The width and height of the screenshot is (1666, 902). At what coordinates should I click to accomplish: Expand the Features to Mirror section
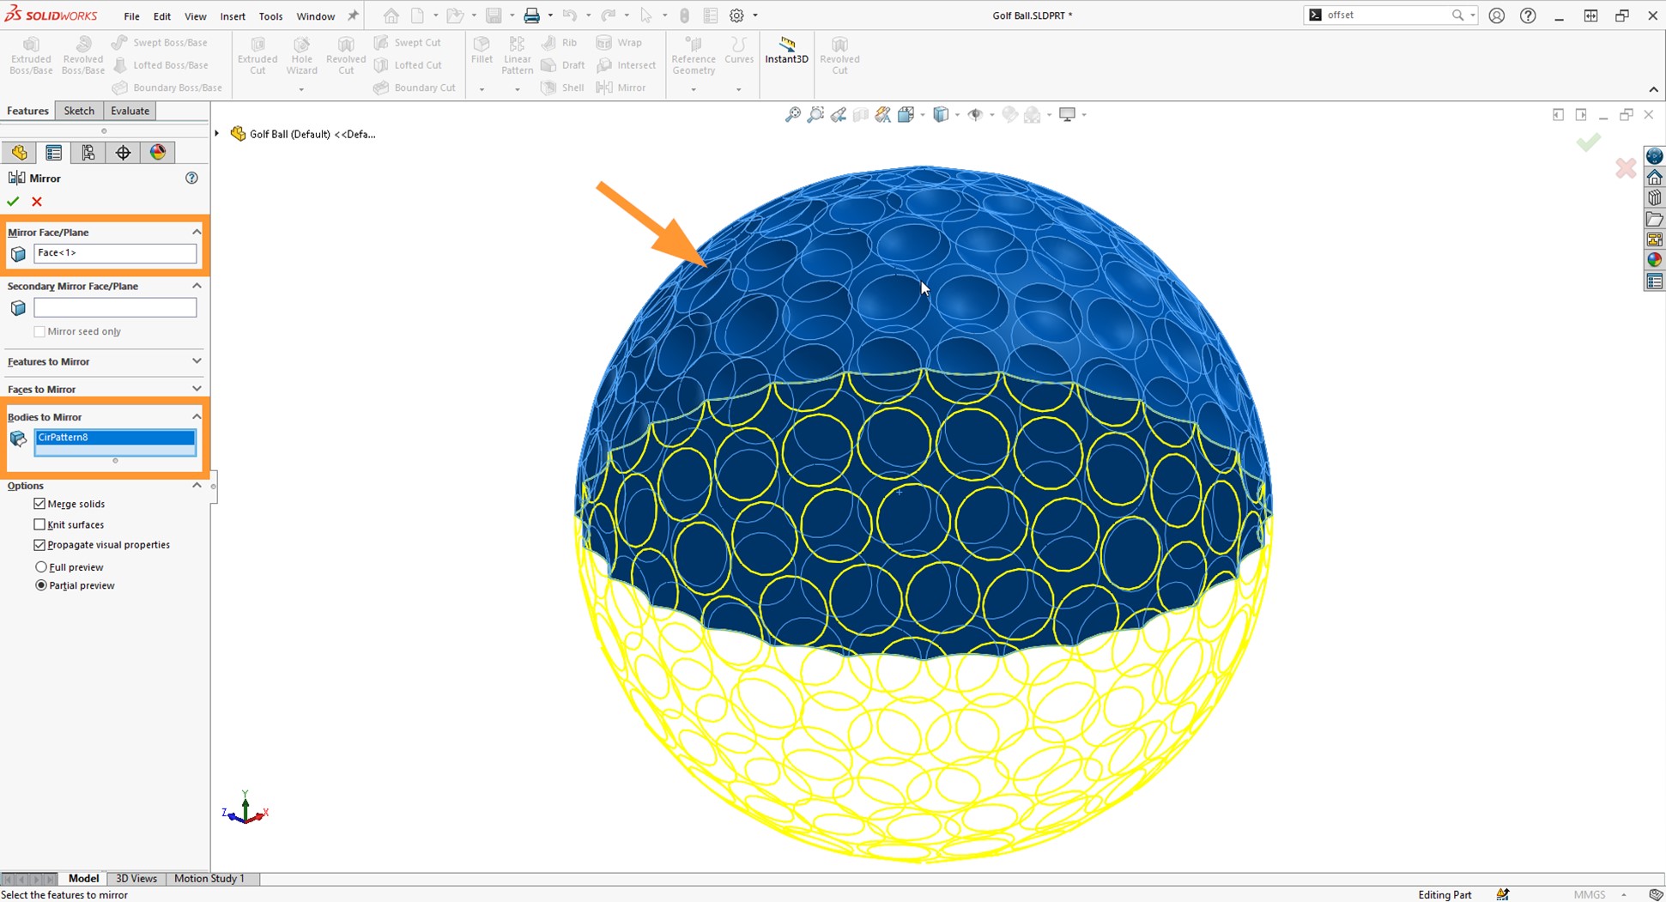[x=197, y=361]
